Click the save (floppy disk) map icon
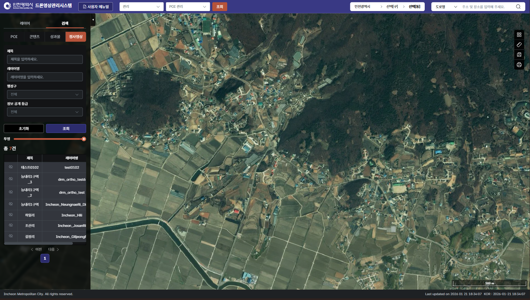Image resolution: width=530 pixels, height=300 pixels. (x=519, y=55)
